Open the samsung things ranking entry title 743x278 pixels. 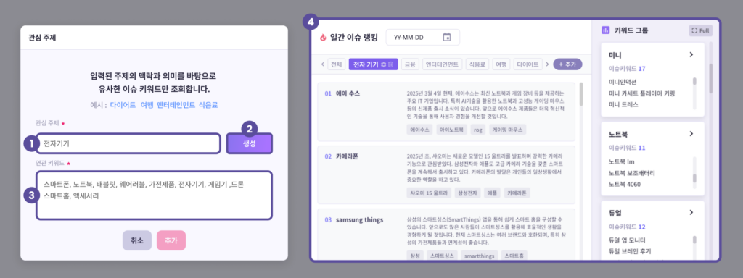coord(360,220)
